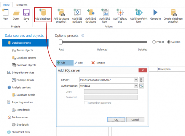Expand the Server dropdown arrow
Screen dimensions: 185x136
coord(136,80)
